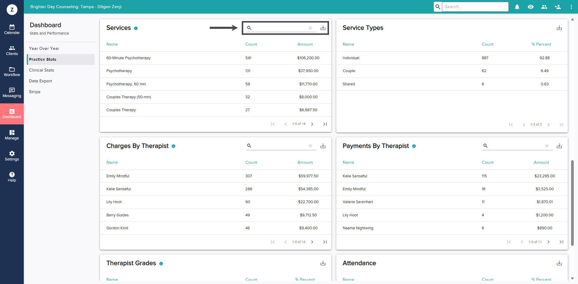Viewport: 578px width, 284px height.
Task: Download the Service Types table
Action: (559, 28)
